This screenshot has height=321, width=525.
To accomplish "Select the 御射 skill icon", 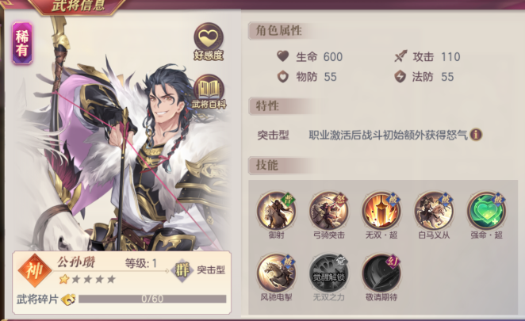I will point(277,211).
